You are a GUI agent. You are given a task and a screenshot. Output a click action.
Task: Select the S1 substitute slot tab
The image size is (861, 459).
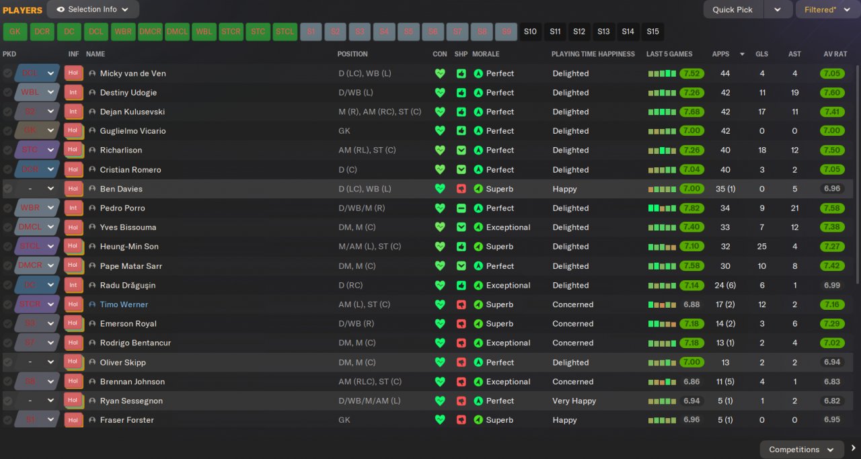tap(311, 32)
